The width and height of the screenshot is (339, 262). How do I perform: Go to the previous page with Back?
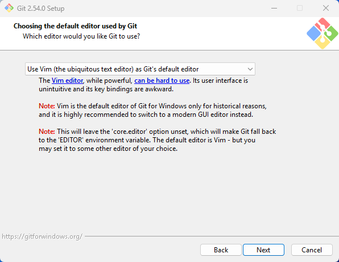tap(221, 250)
